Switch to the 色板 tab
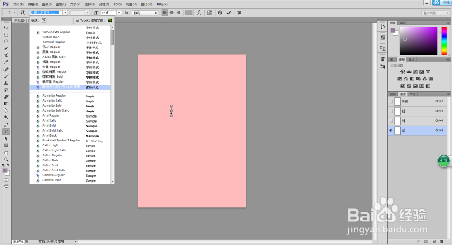This screenshot has height=245, width=452. [x=402, y=23]
